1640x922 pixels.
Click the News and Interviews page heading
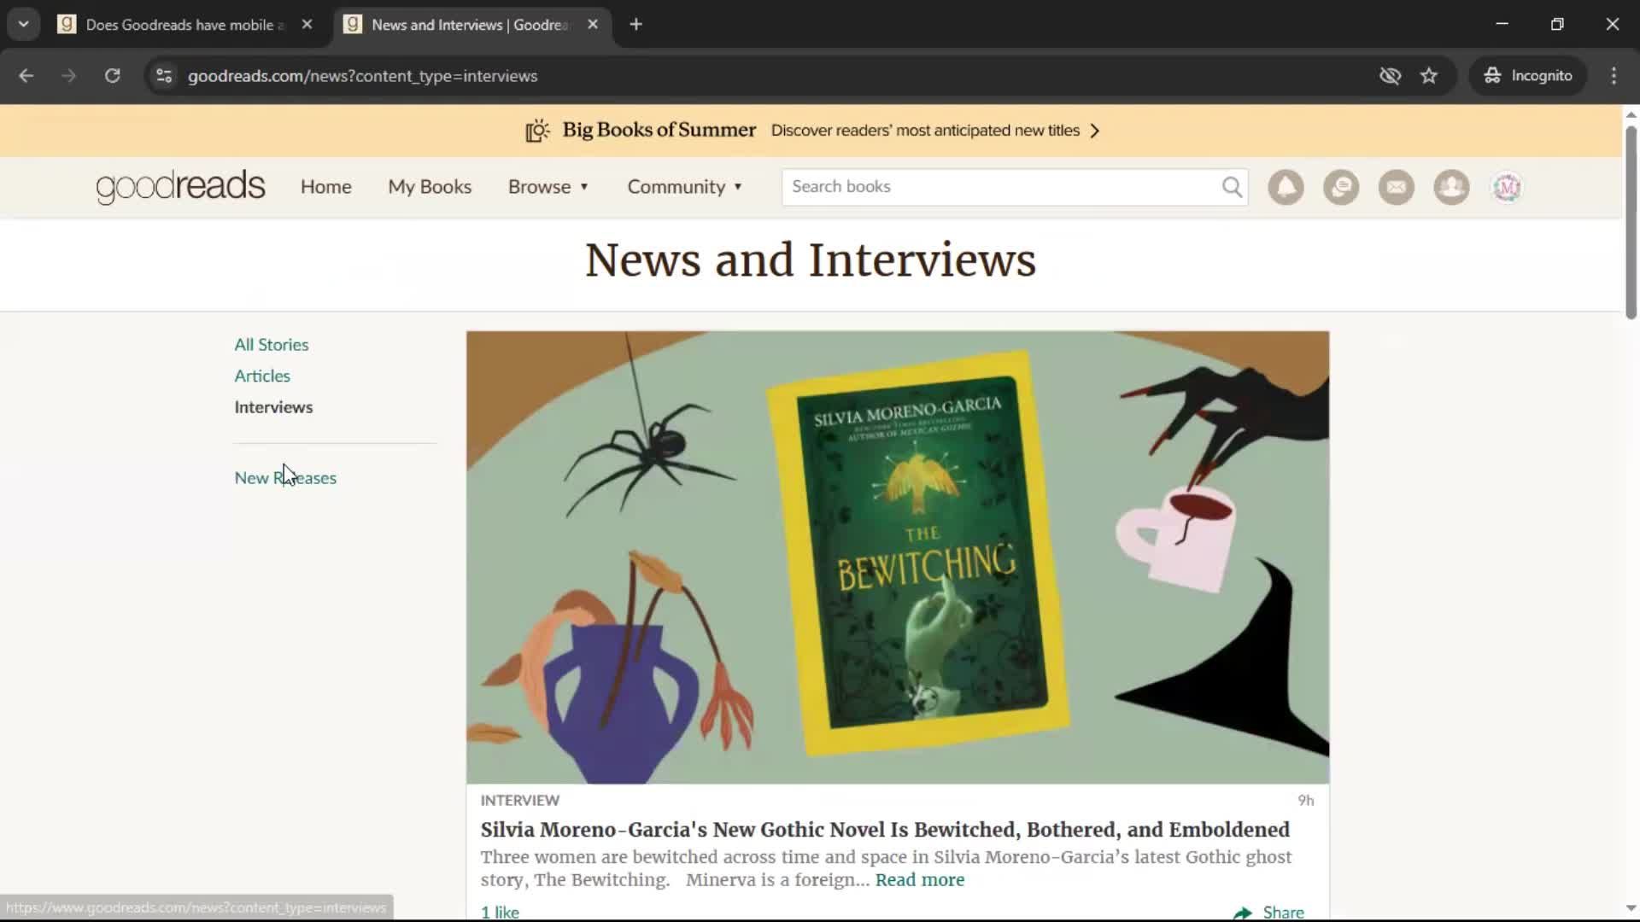point(810,260)
